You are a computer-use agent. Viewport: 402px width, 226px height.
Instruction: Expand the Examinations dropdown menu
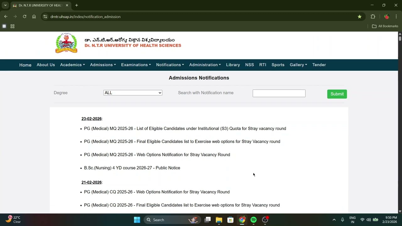136,65
